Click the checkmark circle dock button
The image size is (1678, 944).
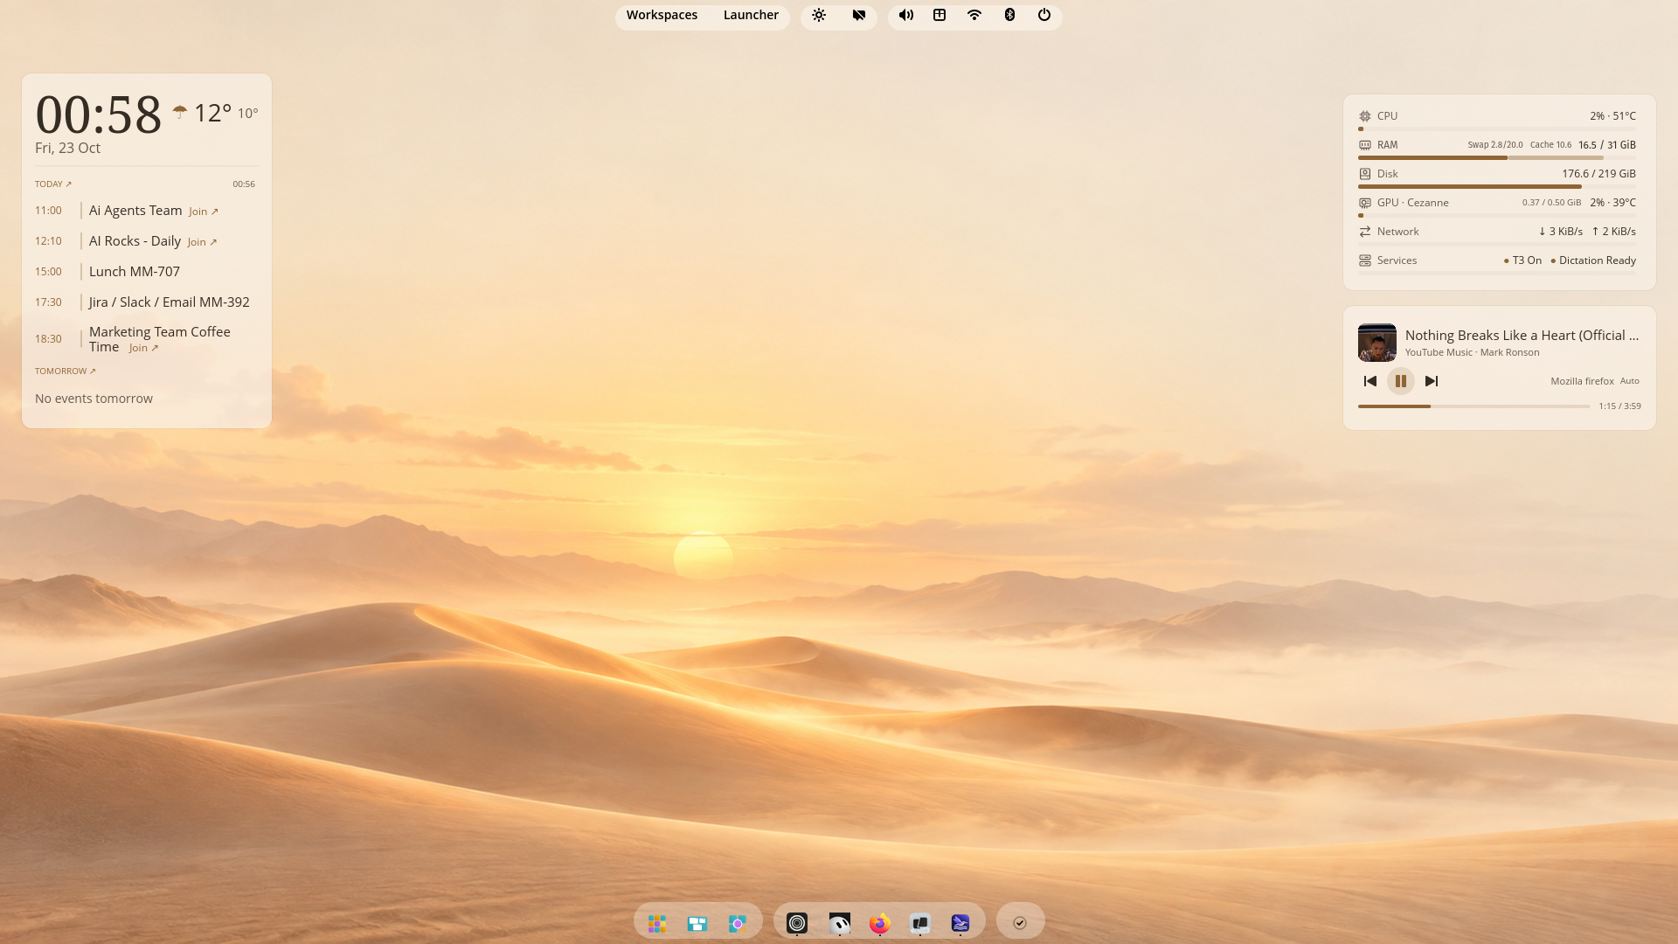[x=1020, y=922]
